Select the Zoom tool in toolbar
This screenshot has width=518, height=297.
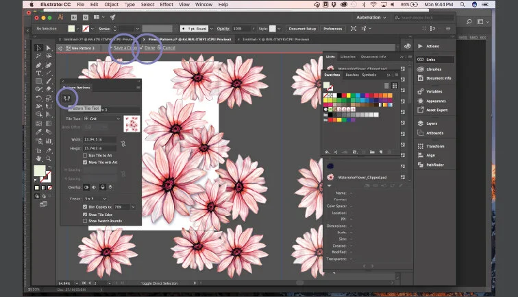click(49, 158)
